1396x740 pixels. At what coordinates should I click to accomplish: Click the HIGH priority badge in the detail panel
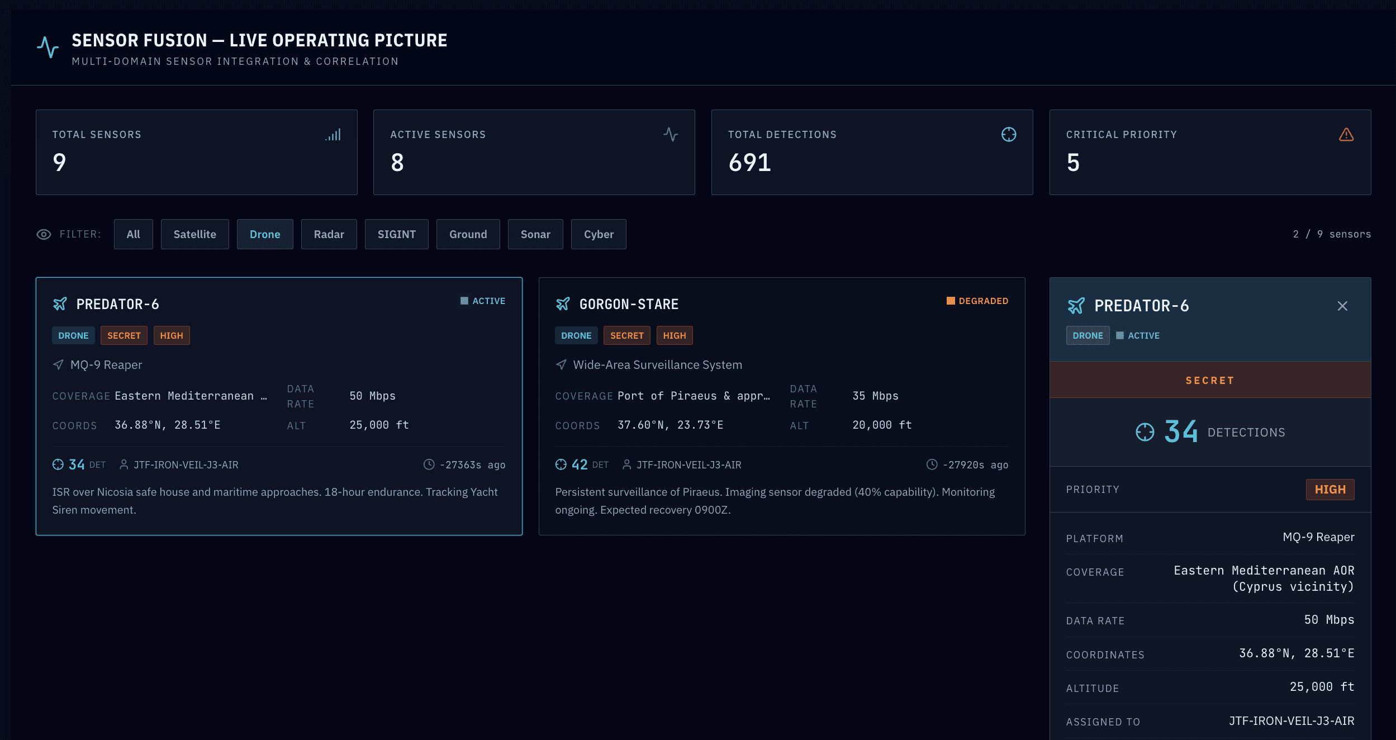(x=1330, y=489)
